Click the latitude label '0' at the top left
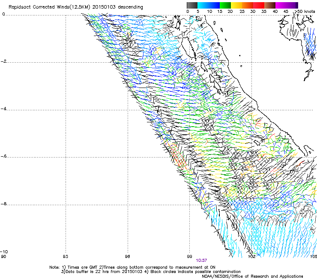The image size is (317, 279). pyautogui.click(x=3, y=14)
